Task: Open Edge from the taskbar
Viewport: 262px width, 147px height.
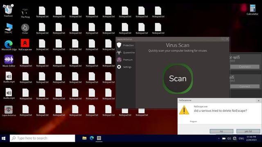Action: (x=92, y=138)
